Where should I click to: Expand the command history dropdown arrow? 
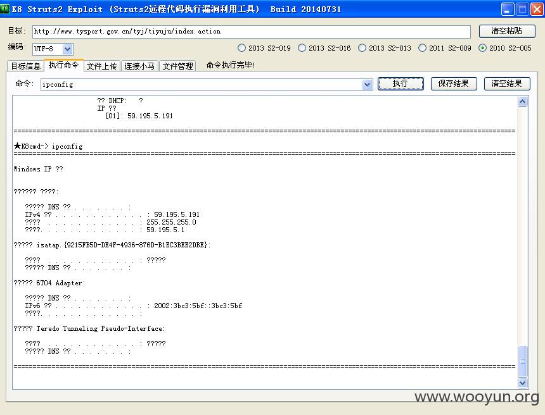[x=367, y=84]
